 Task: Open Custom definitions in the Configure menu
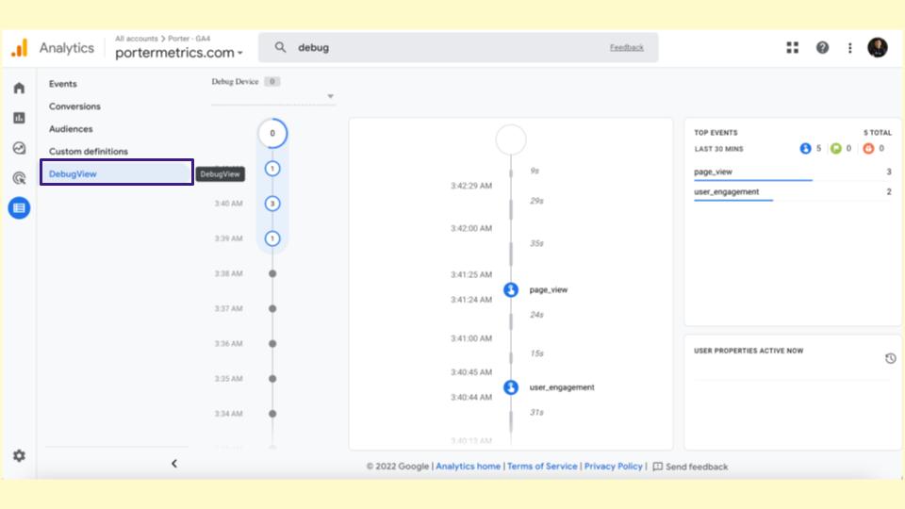point(89,151)
